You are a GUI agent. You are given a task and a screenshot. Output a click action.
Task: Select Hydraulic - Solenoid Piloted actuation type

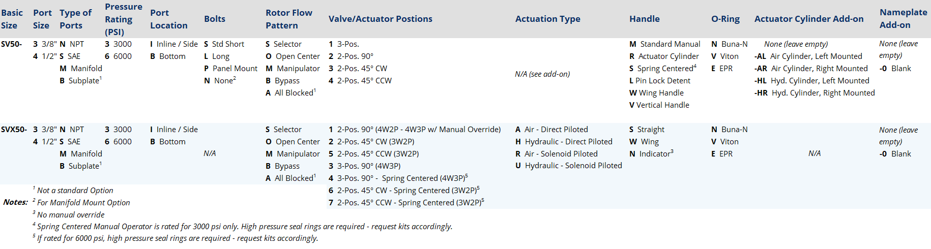569,166
